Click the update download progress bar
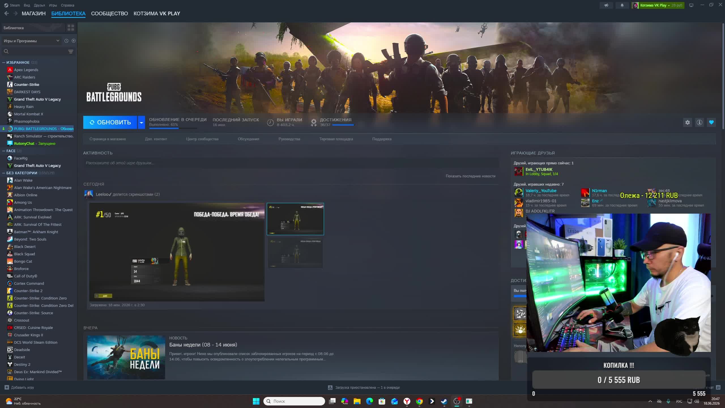The height and width of the screenshot is (408, 725). click(x=173, y=128)
